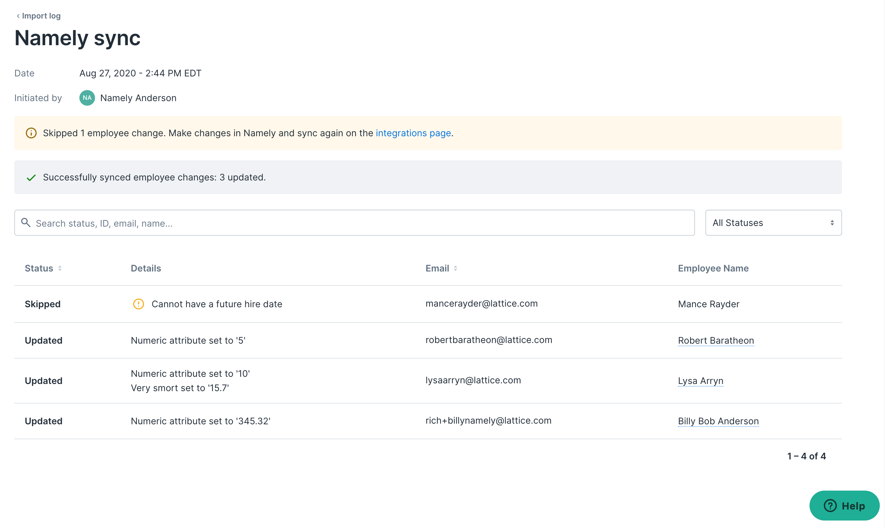The height and width of the screenshot is (528, 885).
Task: Open the integrations page link
Action: pos(413,133)
